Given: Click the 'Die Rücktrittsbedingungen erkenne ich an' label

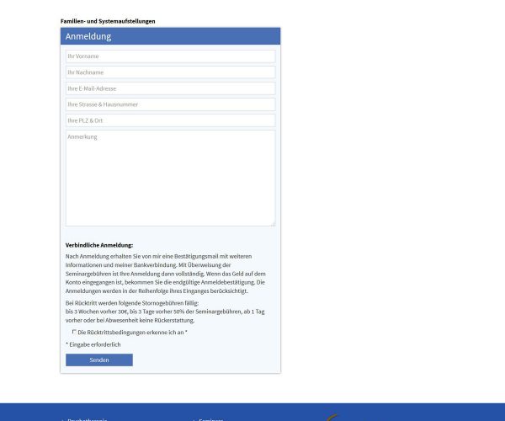Looking at the screenshot, I should [x=132, y=333].
